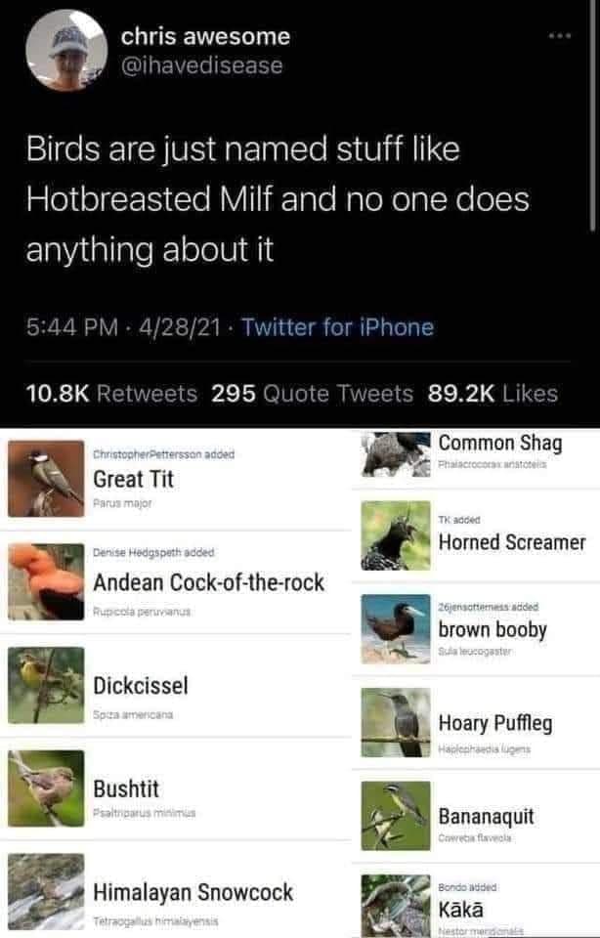Open the brown booby thumbnail
600x938 pixels.
coord(395,629)
